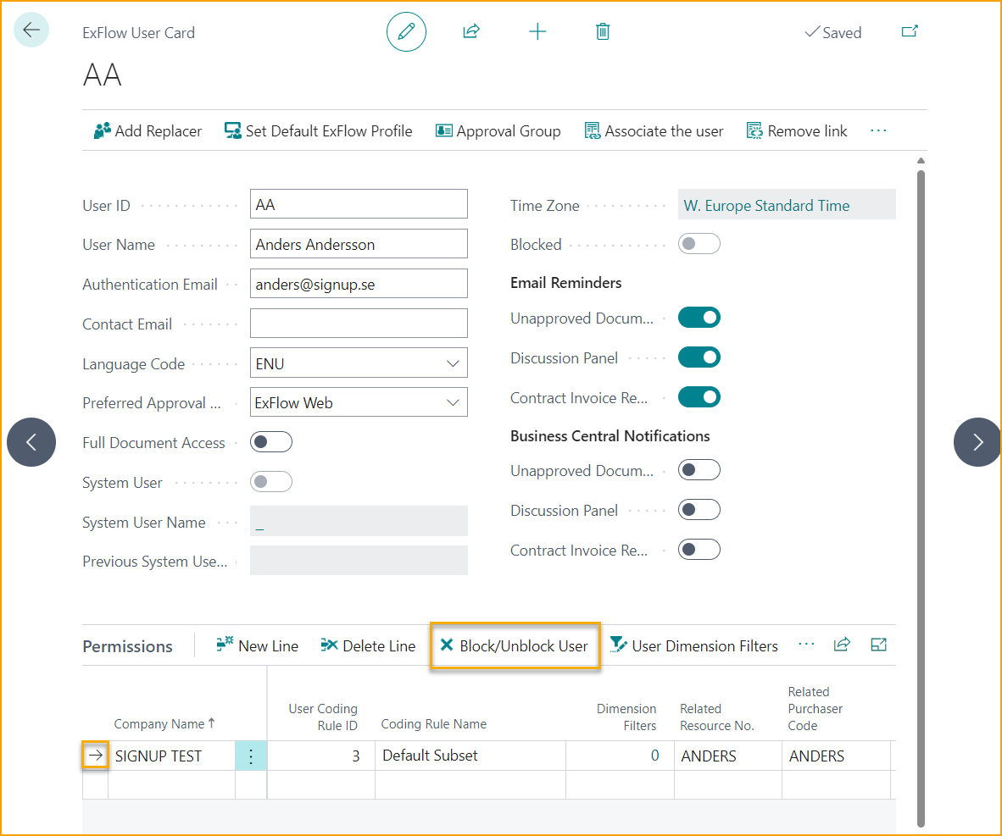Disable Email Reminders Contract Invoice switch
Viewport: 1002px width, 836px height.
699,396
